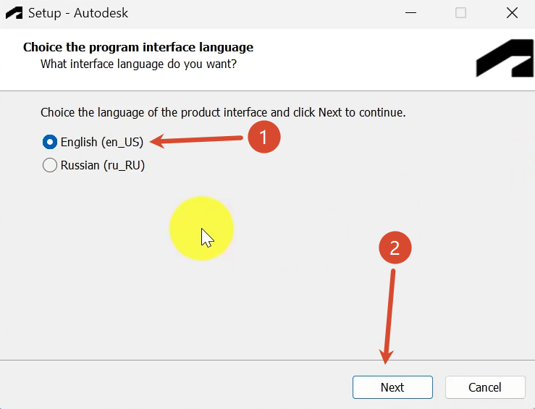The height and width of the screenshot is (409, 535).
Task: Continue setup with the Next button
Action: [x=392, y=387]
